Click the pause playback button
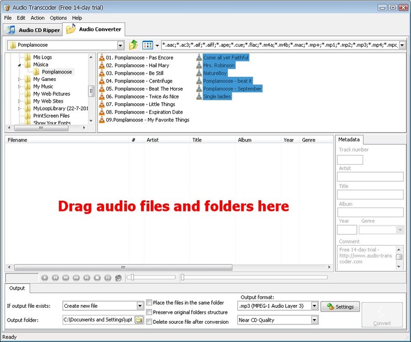Viewport: 411px width, 342px height. tap(108, 278)
